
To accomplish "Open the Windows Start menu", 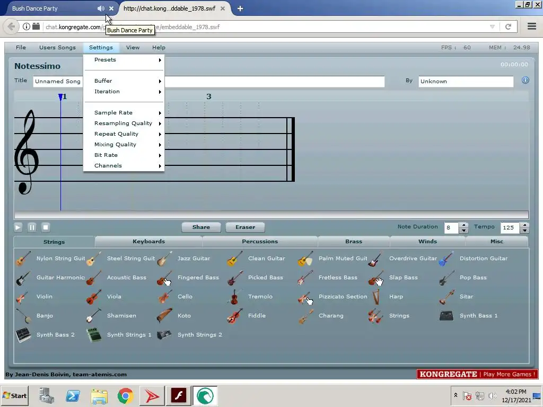I will pos(14,395).
